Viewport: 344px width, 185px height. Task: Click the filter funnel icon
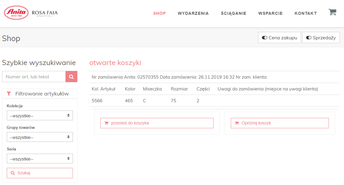click(9, 94)
